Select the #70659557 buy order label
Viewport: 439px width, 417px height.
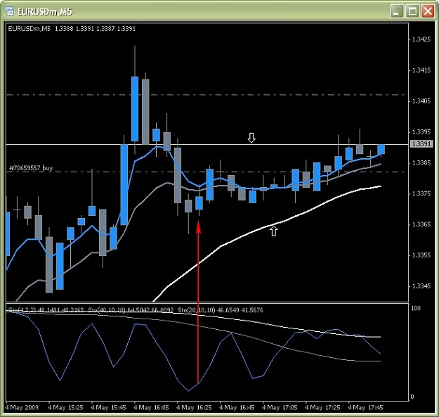point(31,168)
